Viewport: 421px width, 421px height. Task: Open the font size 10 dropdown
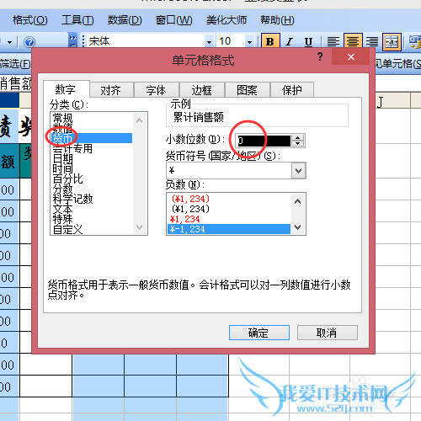(x=249, y=42)
